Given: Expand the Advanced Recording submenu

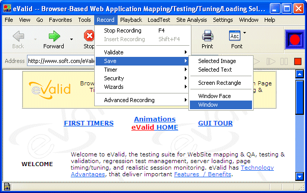Looking at the screenshot, I should coord(142,100).
